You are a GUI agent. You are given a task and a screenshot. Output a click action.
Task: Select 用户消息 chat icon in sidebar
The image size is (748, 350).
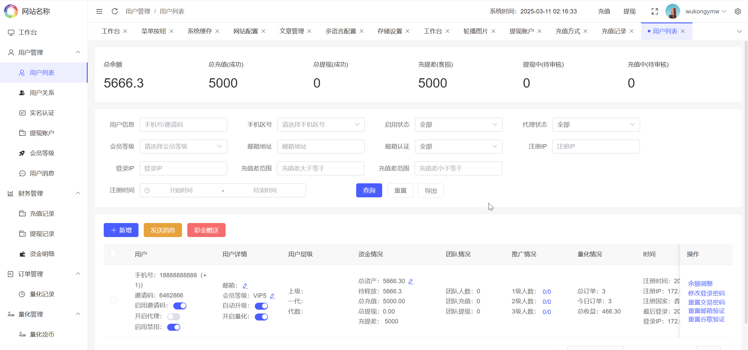tap(22, 173)
